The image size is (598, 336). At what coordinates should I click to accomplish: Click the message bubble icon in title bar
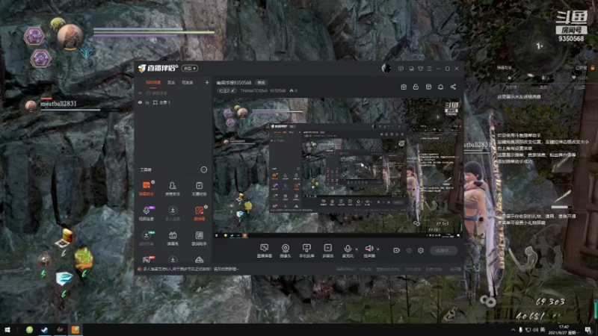pos(401,69)
